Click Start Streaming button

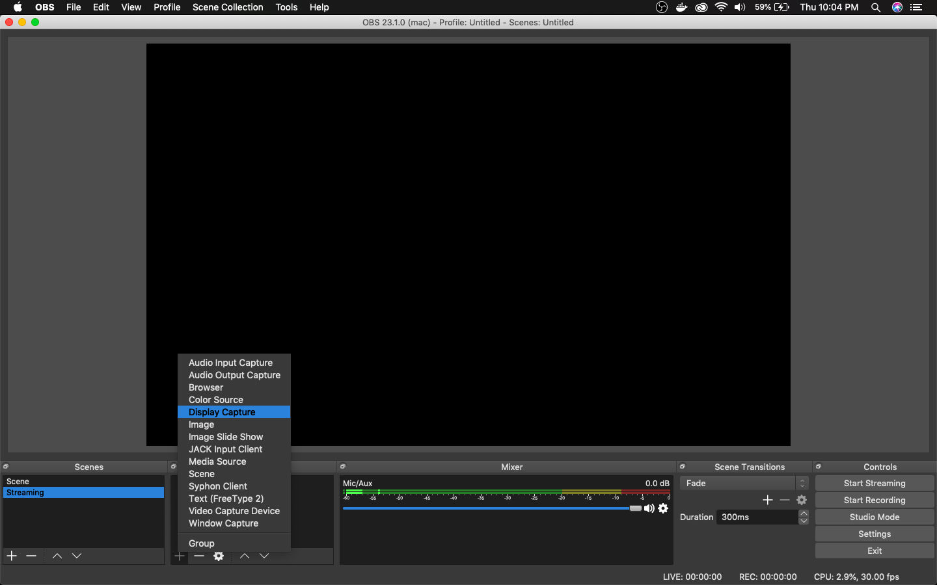(875, 483)
